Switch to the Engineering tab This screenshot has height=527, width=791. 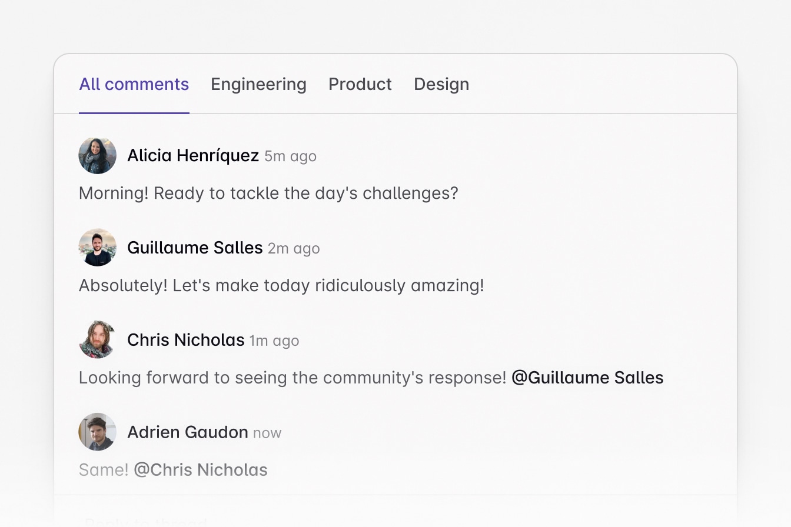click(258, 84)
